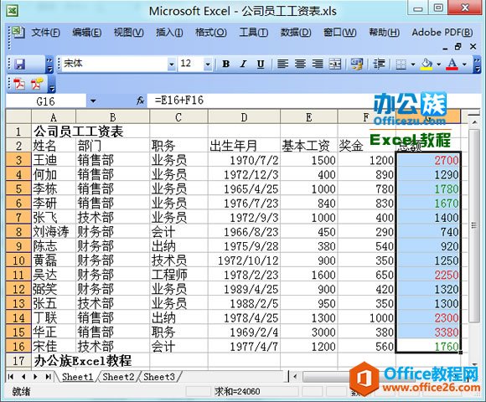Open the 帮助(H) menu
The width and height of the screenshot is (486, 402).
tap(384, 33)
